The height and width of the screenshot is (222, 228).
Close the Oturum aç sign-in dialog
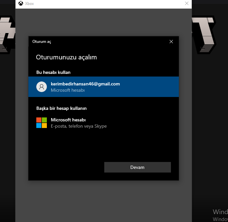point(171,42)
